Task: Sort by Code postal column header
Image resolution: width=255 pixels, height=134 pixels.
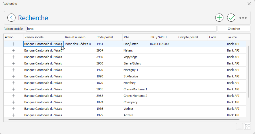Action: pyautogui.click(x=109, y=37)
